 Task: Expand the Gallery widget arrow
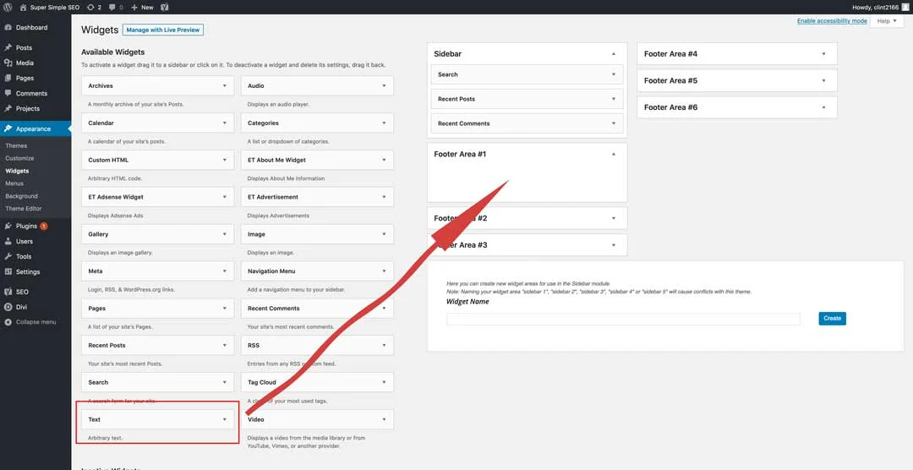coord(225,234)
